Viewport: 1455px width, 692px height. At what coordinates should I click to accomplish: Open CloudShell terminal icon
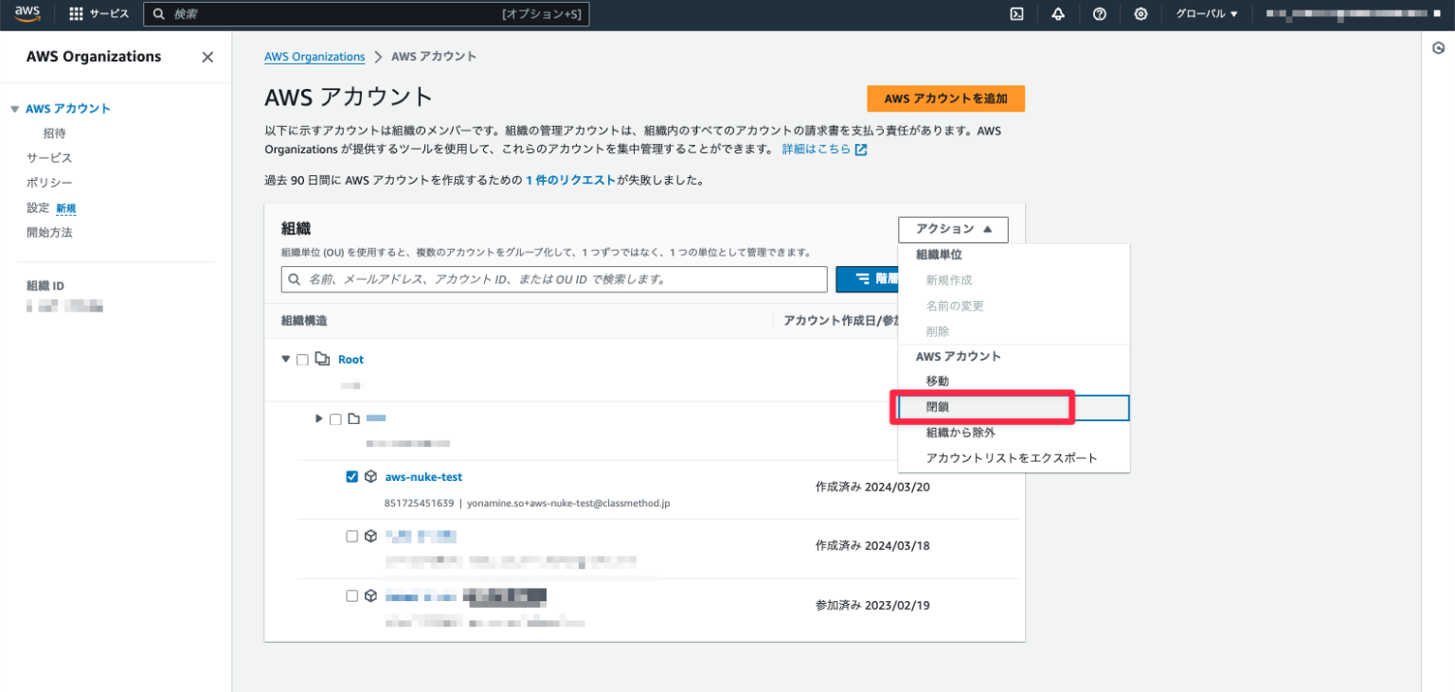click(1017, 13)
